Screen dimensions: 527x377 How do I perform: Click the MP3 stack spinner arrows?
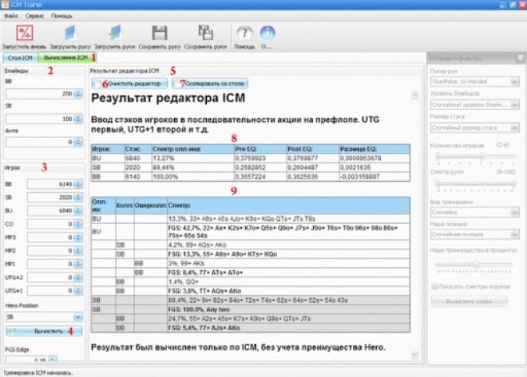pyautogui.click(x=78, y=238)
